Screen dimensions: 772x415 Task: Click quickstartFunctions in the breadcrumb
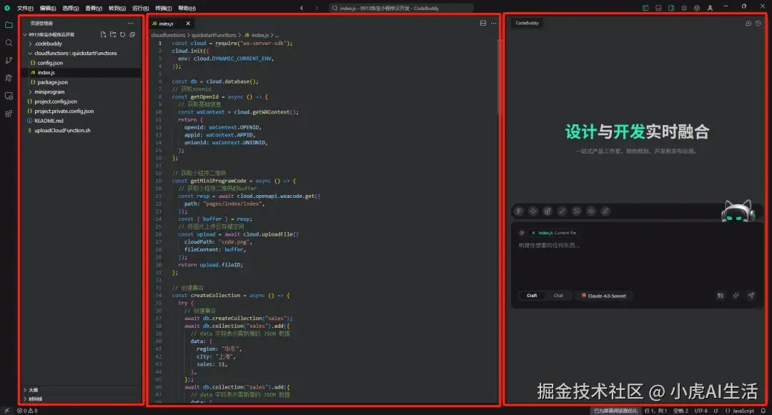pos(214,36)
